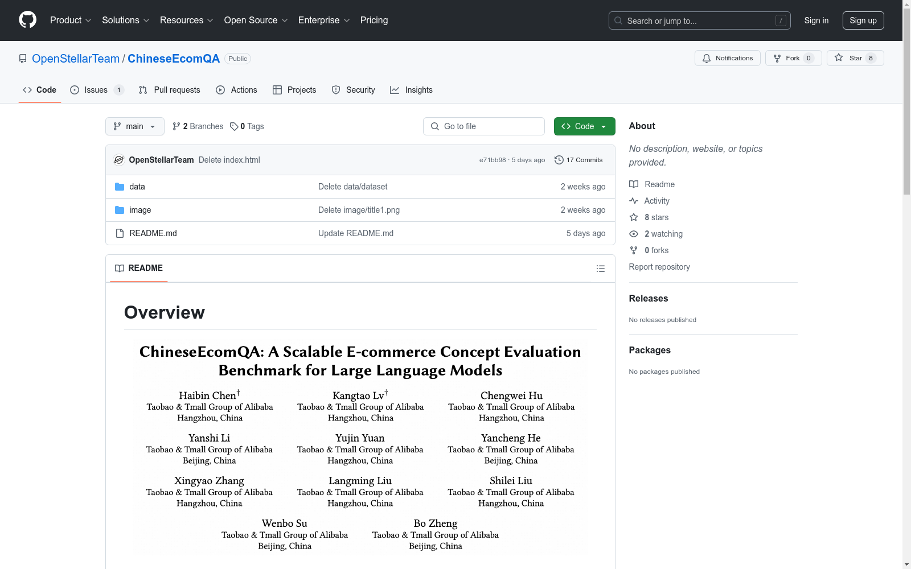Image resolution: width=911 pixels, height=569 pixels.
Task: Click the Notifications bell icon
Action: click(707, 58)
